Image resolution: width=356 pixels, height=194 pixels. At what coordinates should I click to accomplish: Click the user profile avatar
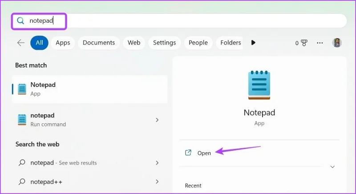(x=337, y=43)
